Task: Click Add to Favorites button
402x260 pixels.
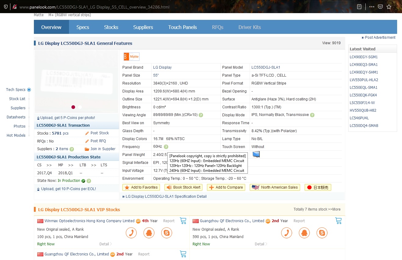Action: coord(141,187)
